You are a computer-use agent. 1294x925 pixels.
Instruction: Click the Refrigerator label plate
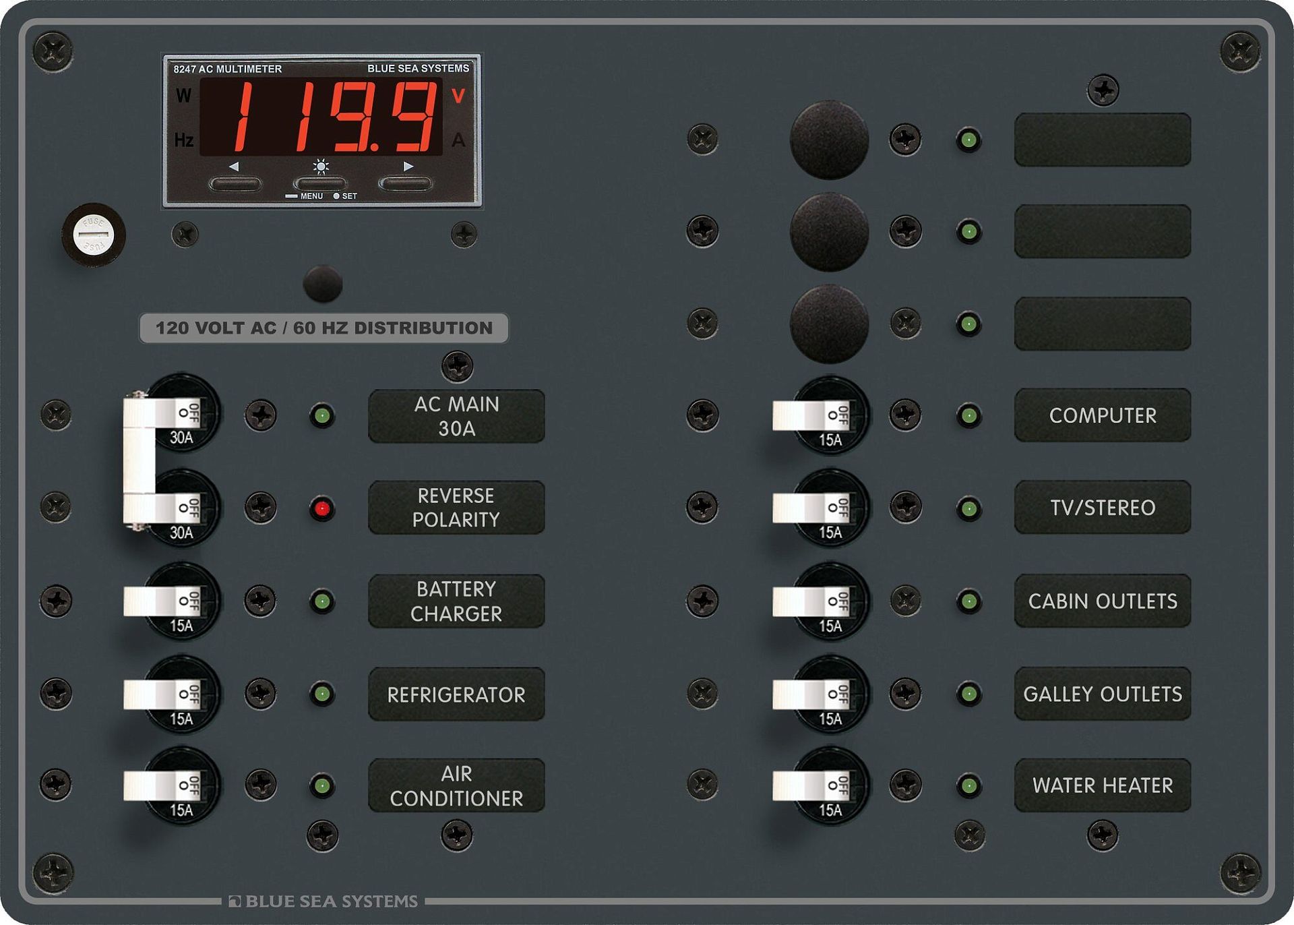tap(456, 694)
